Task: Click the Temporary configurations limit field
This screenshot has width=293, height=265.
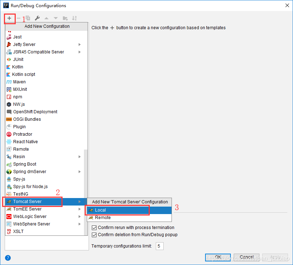Action: pyautogui.click(x=160, y=246)
